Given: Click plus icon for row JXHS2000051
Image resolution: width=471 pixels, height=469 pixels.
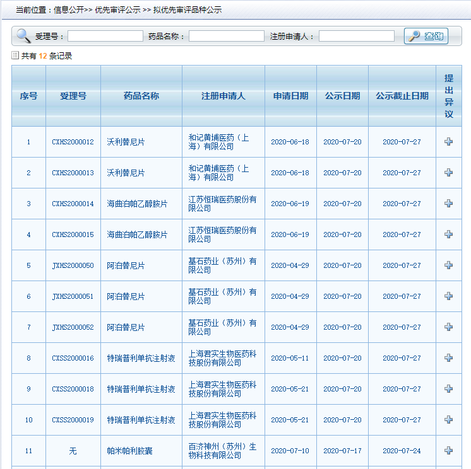Looking at the screenshot, I should pos(448,296).
